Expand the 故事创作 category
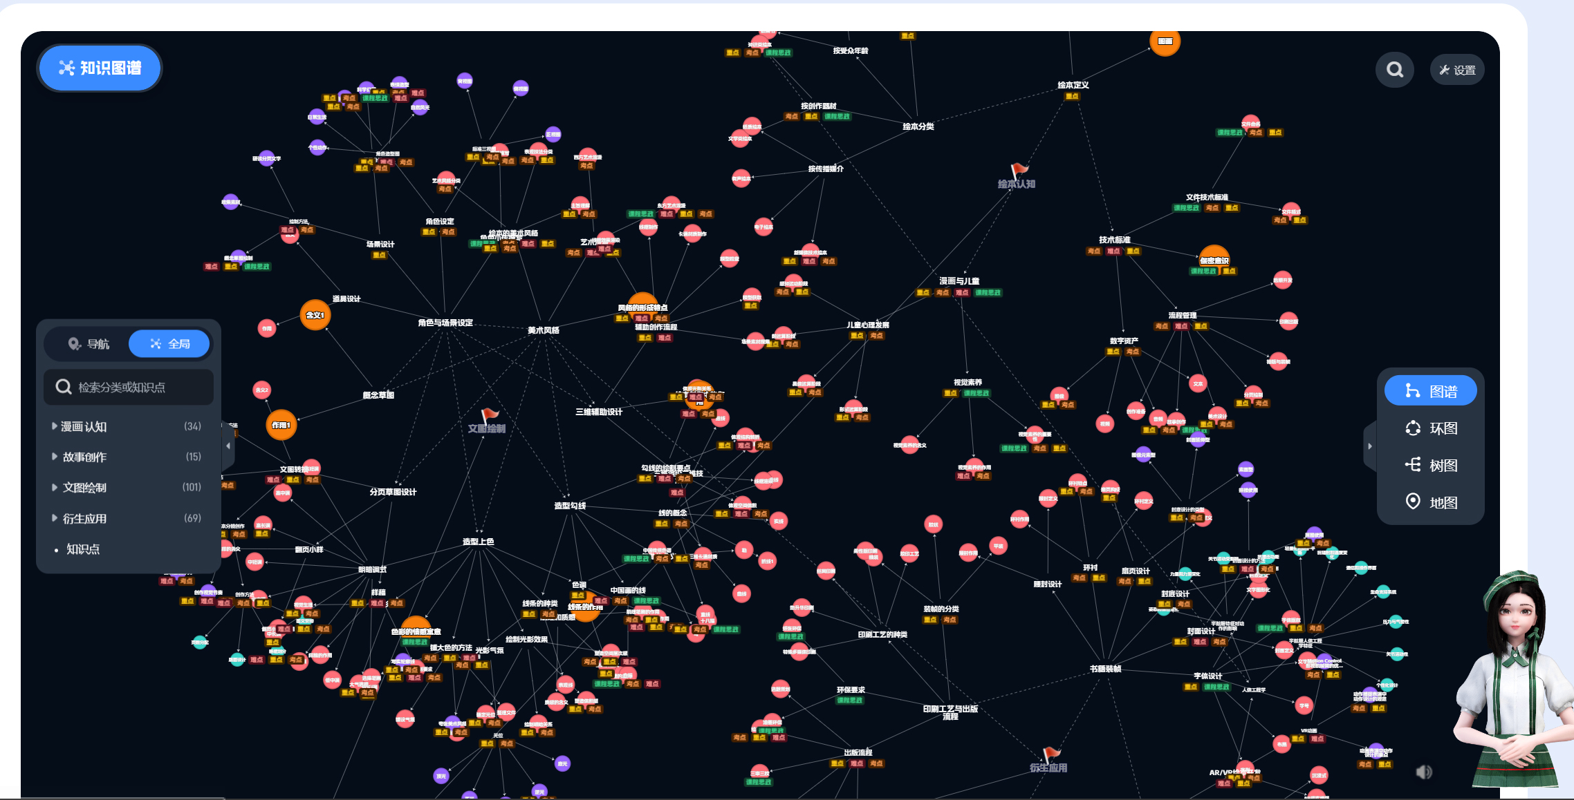The width and height of the screenshot is (1574, 800). [x=84, y=457]
